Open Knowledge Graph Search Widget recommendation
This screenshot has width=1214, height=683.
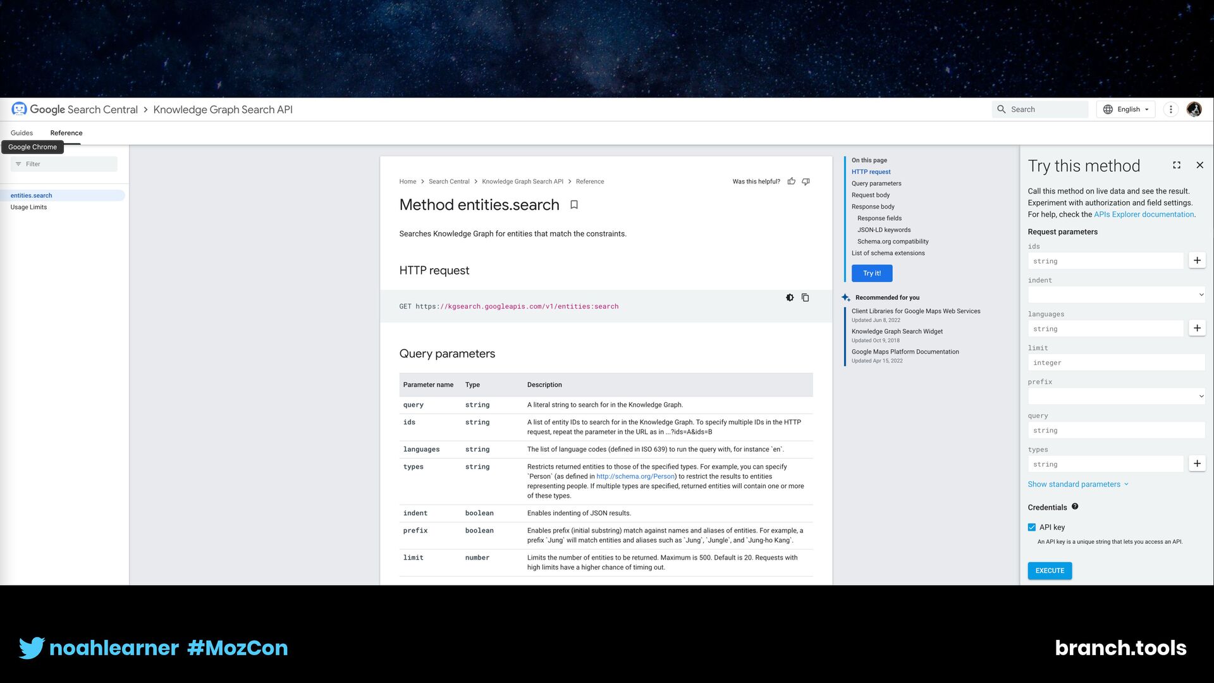click(897, 331)
